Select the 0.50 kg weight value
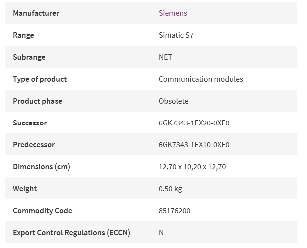 click(x=170, y=189)
